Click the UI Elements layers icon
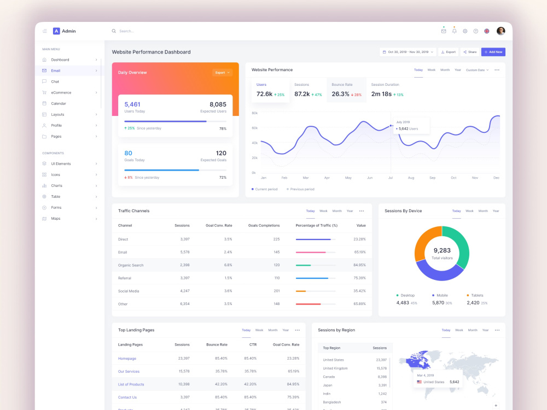The height and width of the screenshot is (410, 547). tap(44, 163)
